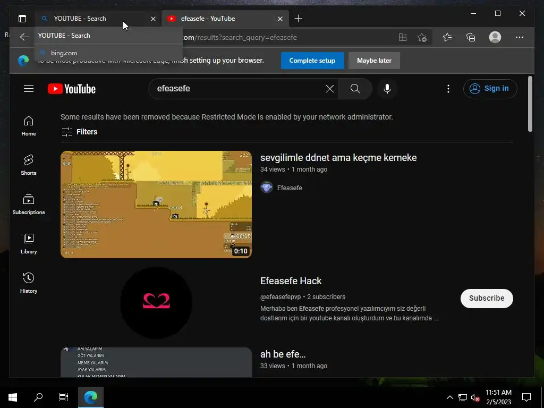Open the Efeasefe channel name link
This screenshot has width=544, height=408.
tap(290, 188)
